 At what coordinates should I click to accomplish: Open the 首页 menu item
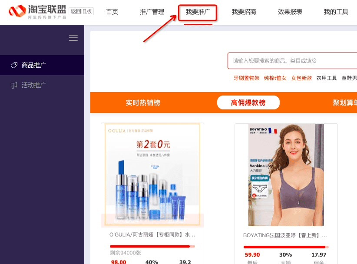point(112,12)
